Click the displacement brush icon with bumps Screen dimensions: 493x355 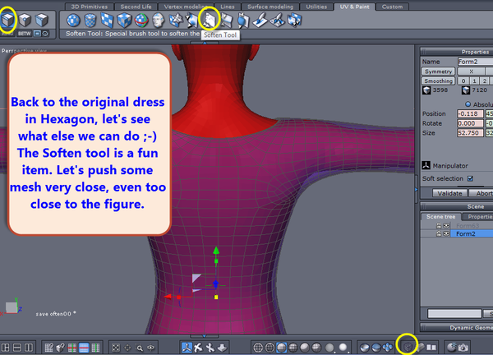(x=278, y=21)
